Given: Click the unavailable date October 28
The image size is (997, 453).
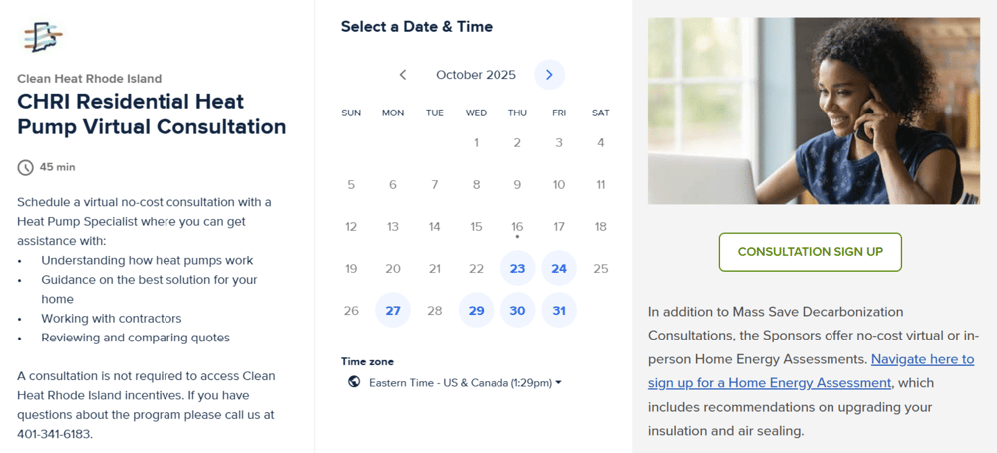Looking at the screenshot, I should (x=434, y=310).
